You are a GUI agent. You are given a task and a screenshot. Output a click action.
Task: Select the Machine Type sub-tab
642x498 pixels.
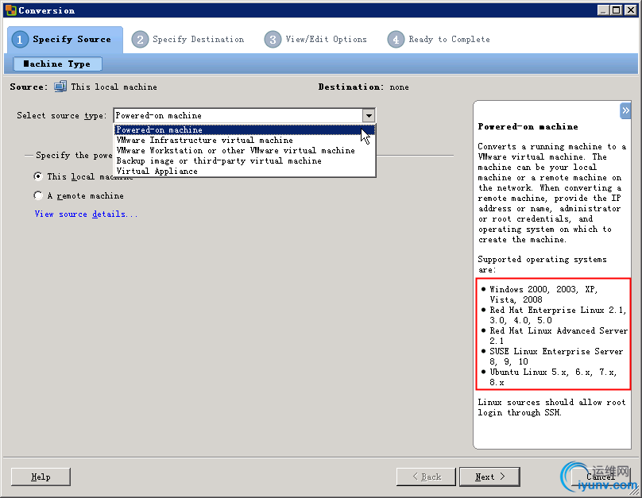[x=57, y=64]
